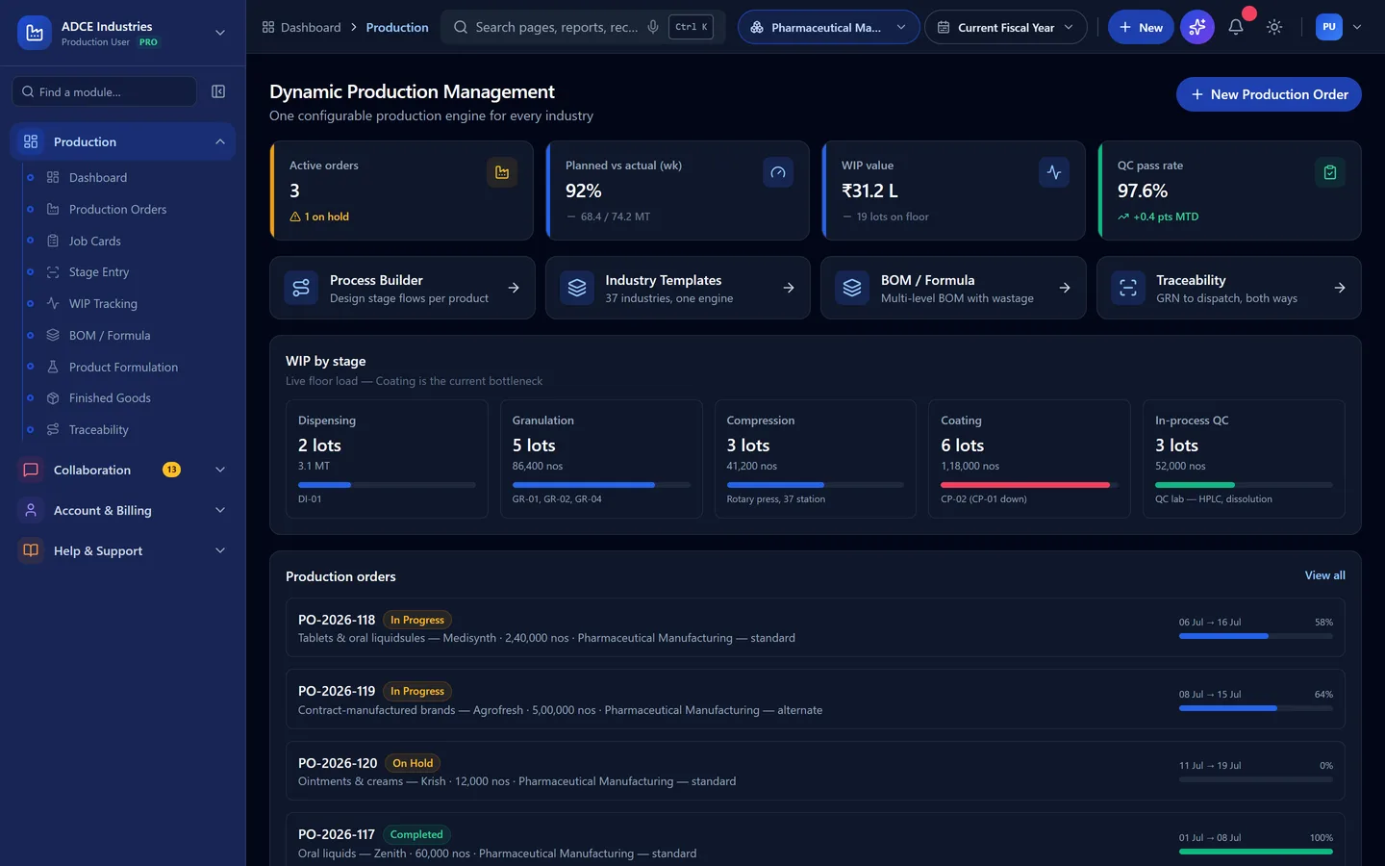Click the New Production Order button

coord(1269,94)
